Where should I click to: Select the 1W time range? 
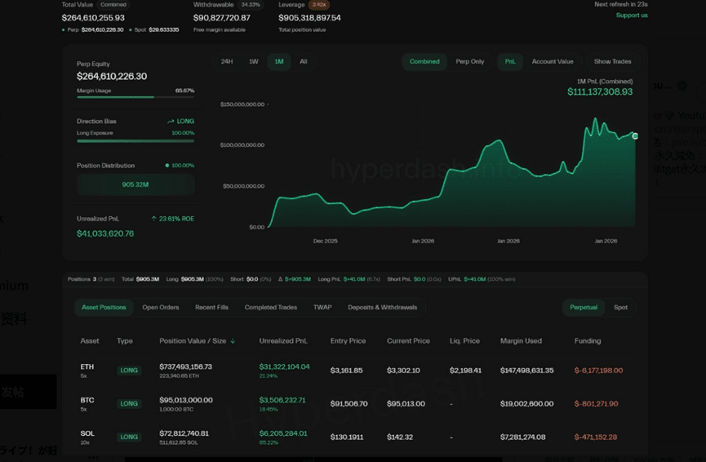(x=253, y=62)
